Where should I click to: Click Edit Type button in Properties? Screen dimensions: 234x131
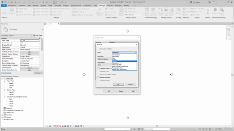tap(38, 36)
